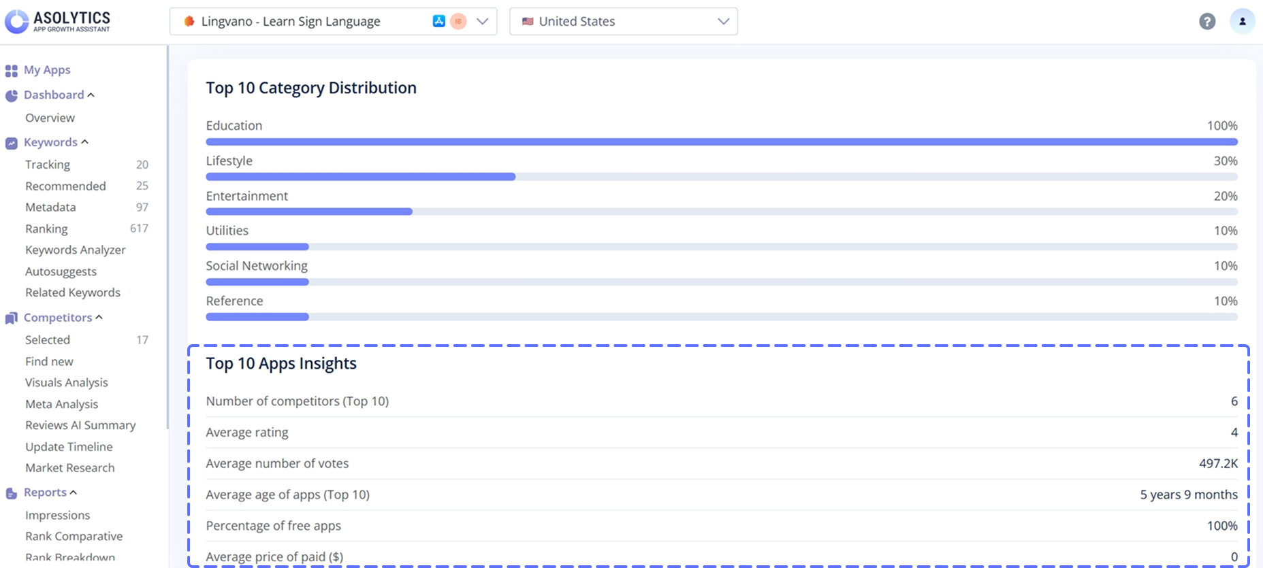Click the Competitors sidebar icon
The width and height of the screenshot is (1263, 568).
[12, 318]
